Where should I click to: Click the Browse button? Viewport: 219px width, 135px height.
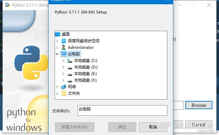pos(199,105)
